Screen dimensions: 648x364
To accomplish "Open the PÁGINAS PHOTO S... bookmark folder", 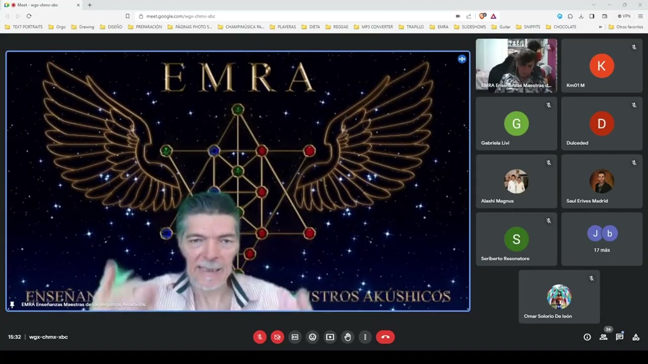I will 190,27.
